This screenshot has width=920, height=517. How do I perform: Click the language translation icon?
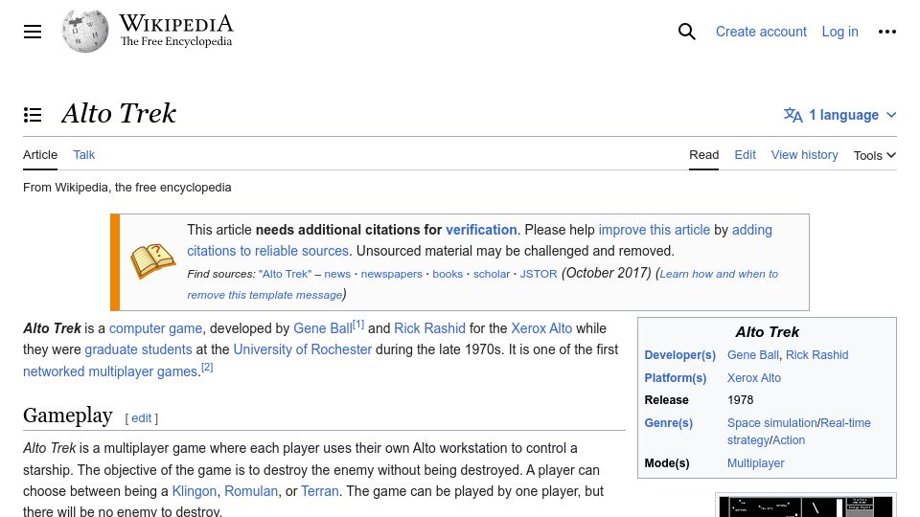tap(793, 115)
